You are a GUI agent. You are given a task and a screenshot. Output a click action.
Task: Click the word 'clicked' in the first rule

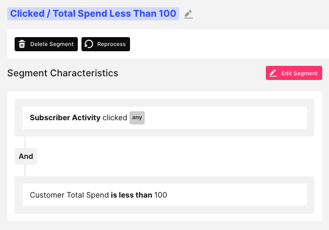tap(115, 118)
